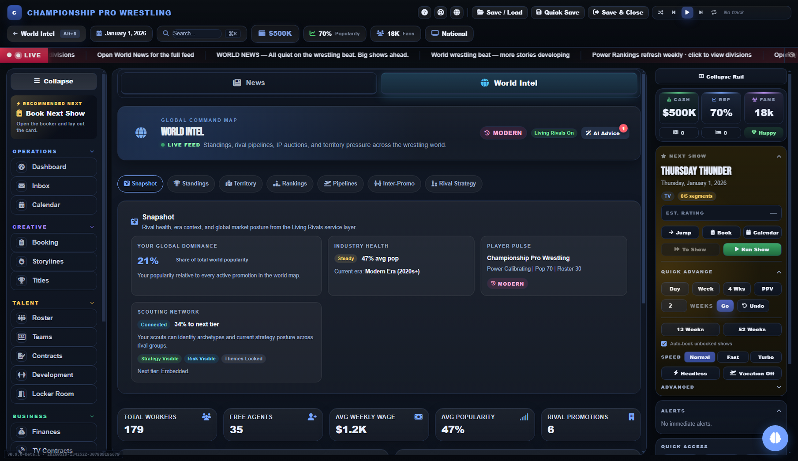Click the LIVE ticker indicator
Screen dimensions: 798x461
tap(24, 55)
